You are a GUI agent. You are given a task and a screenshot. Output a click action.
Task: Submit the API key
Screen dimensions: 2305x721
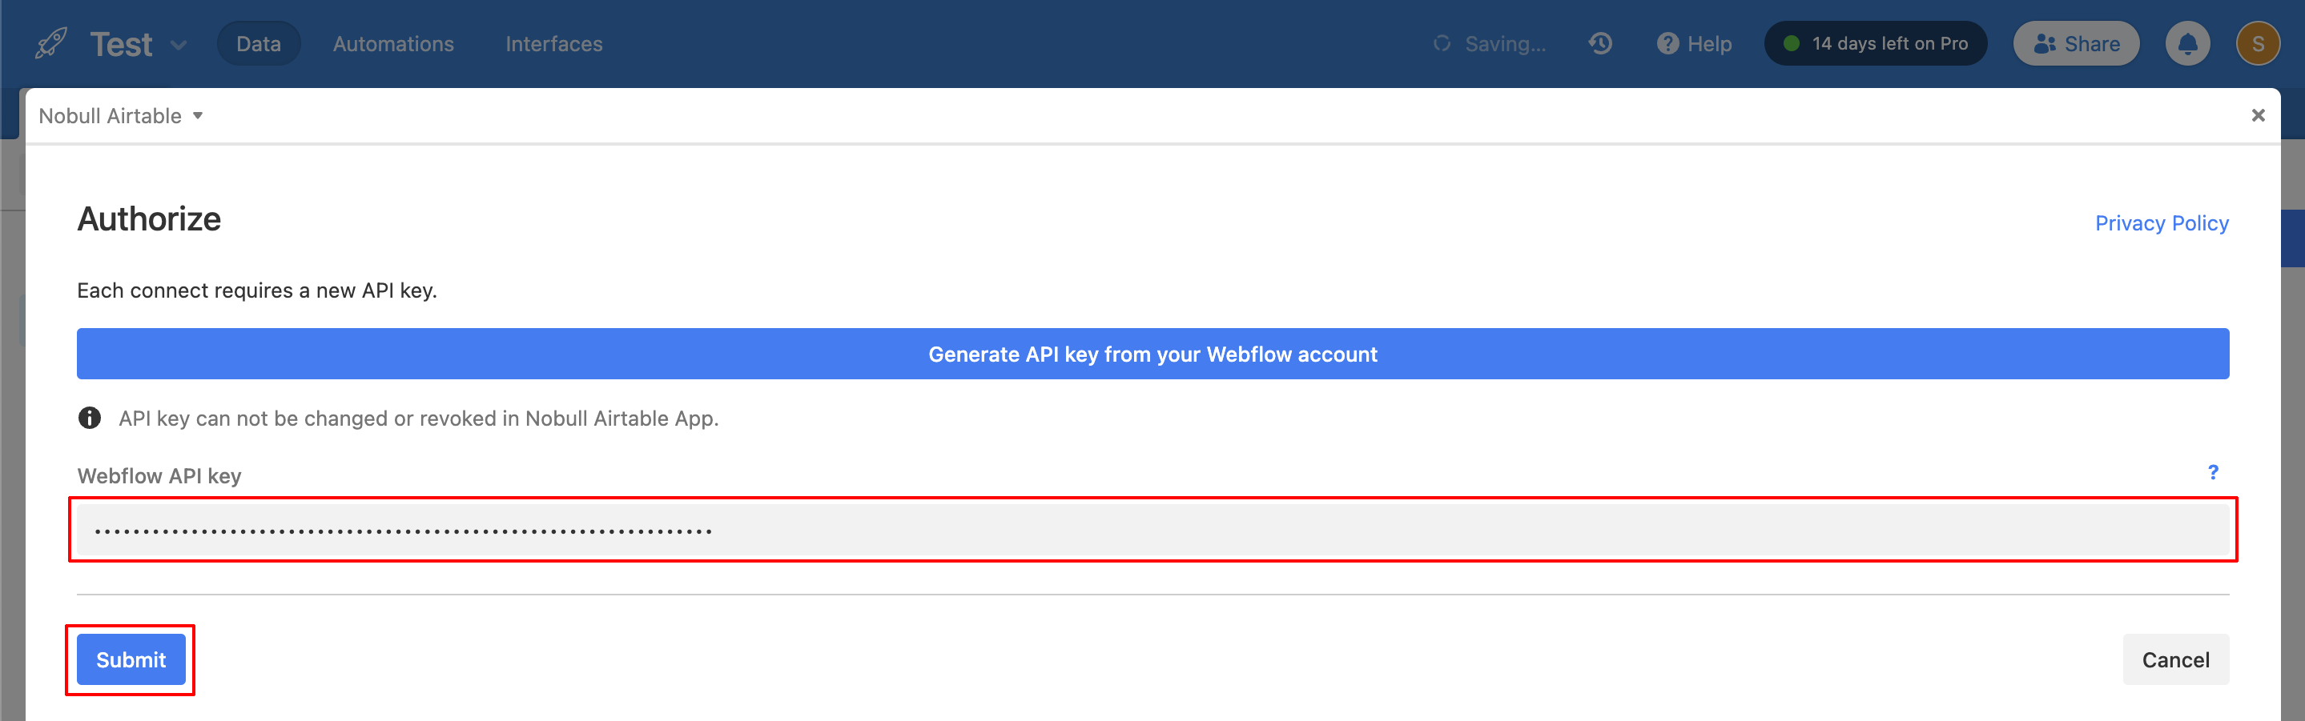click(131, 660)
